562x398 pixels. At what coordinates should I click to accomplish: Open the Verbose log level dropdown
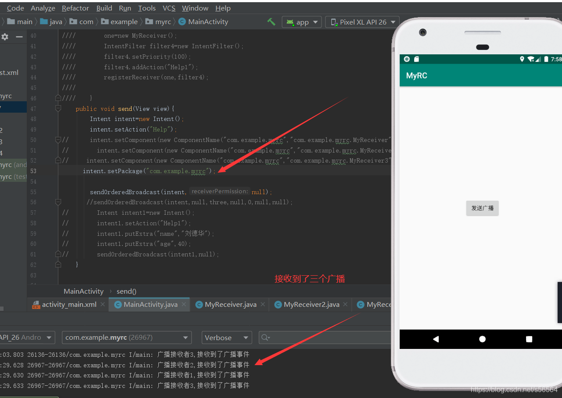[x=227, y=338]
